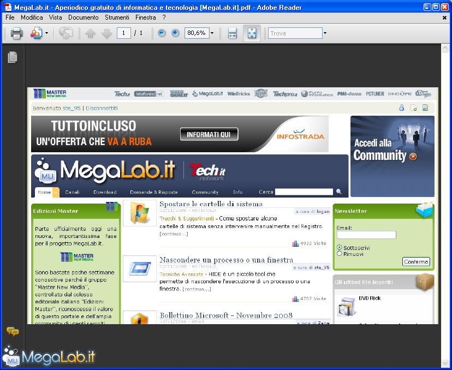Screen dimensions: 452x370
Task: Open the Domande & Risposte tab
Action: 153,192
